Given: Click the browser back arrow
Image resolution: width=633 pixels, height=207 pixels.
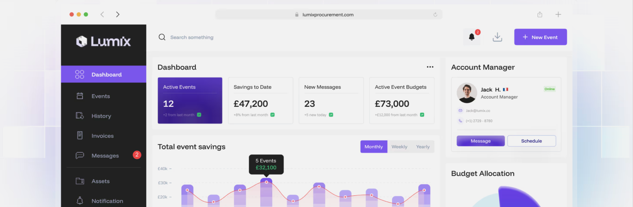Looking at the screenshot, I should click(102, 14).
